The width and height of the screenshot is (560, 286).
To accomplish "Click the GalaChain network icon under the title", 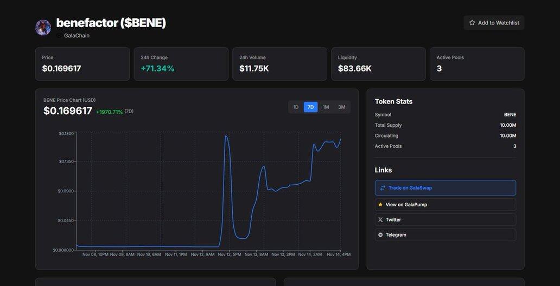I will click(x=59, y=36).
